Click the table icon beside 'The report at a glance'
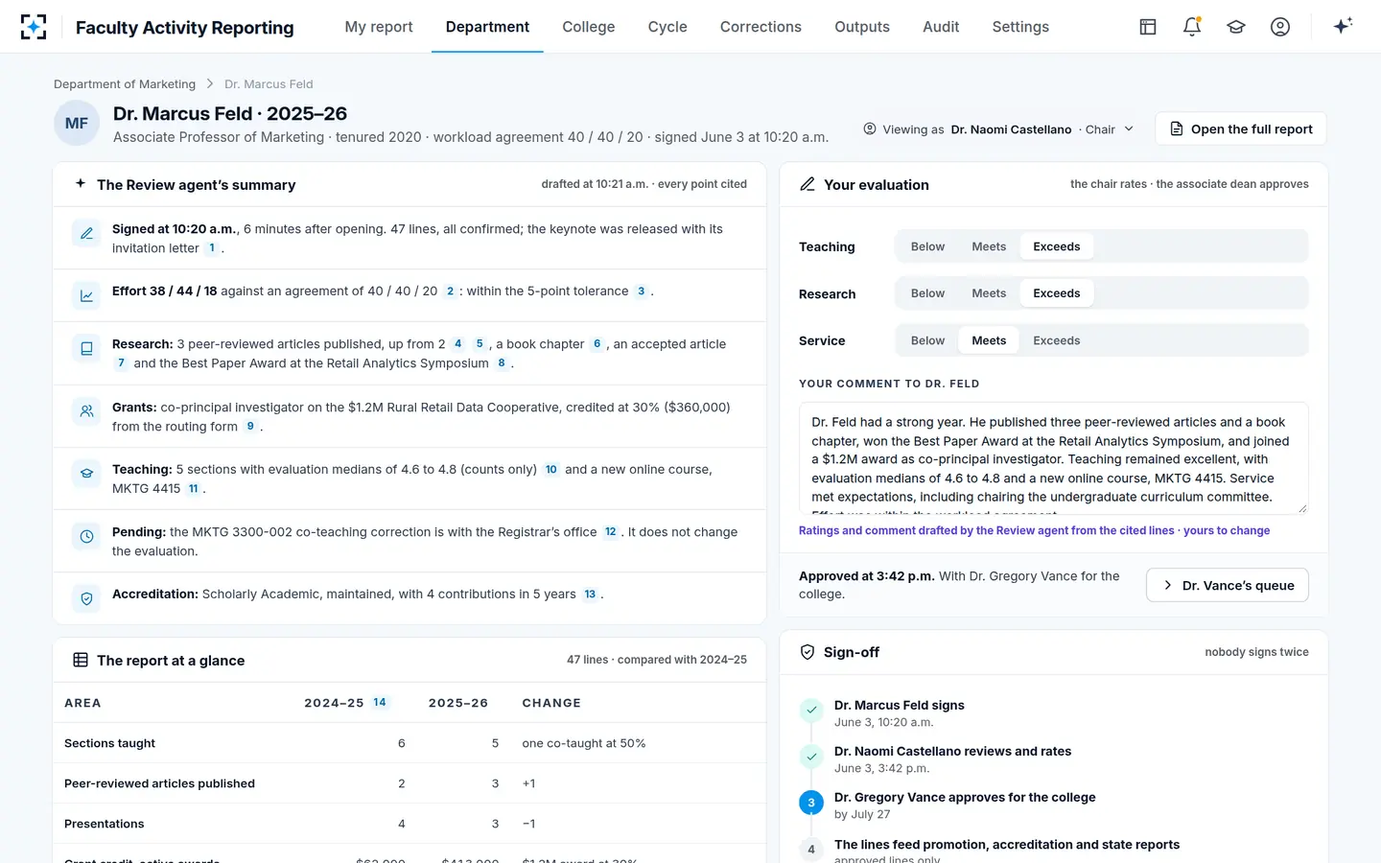Viewport: 1381px width, 863px height. [81, 660]
